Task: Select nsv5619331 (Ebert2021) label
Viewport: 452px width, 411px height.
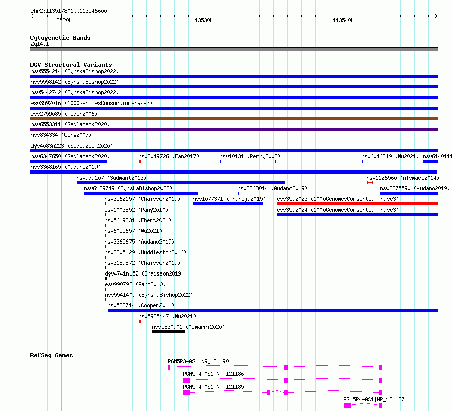Action: pyautogui.click(x=138, y=220)
